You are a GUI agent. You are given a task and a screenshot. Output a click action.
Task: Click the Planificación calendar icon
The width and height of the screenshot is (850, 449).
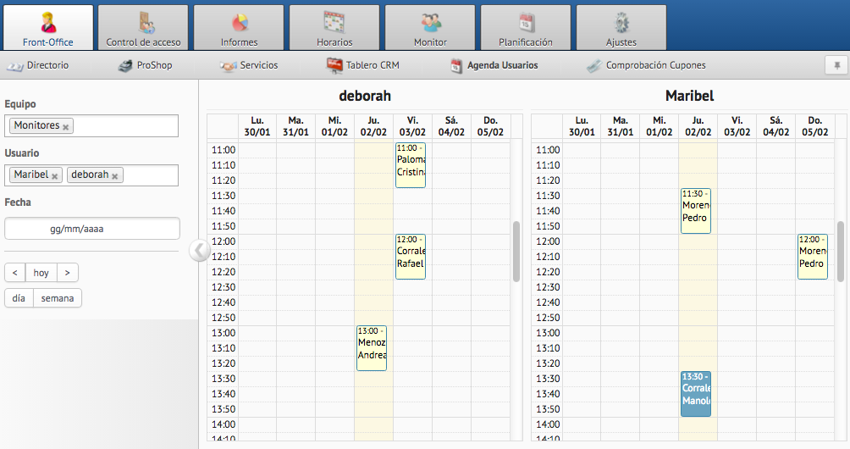coord(527,23)
